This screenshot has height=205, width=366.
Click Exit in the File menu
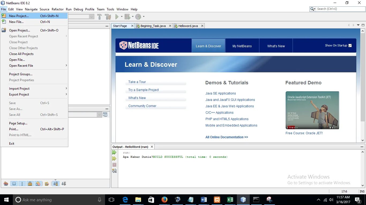pos(34,144)
